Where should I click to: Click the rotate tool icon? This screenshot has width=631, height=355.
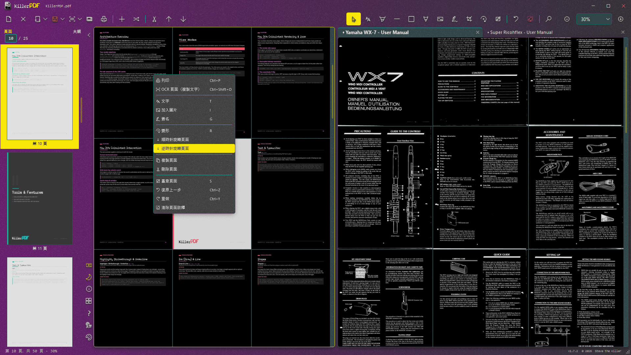pyautogui.click(x=483, y=19)
